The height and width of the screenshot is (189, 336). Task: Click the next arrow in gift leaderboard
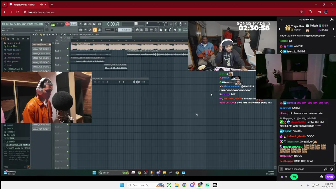pyautogui.click(x=334, y=29)
